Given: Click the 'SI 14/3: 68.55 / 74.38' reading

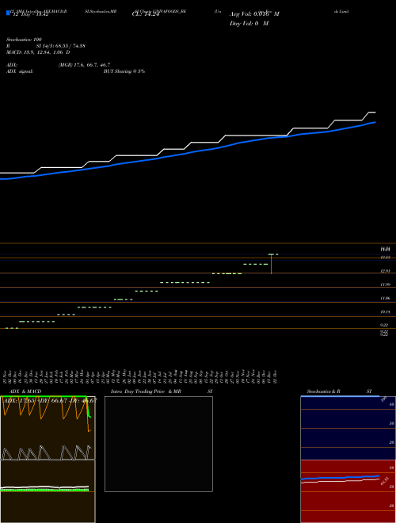Looking at the screenshot, I should [x=60, y=46].
